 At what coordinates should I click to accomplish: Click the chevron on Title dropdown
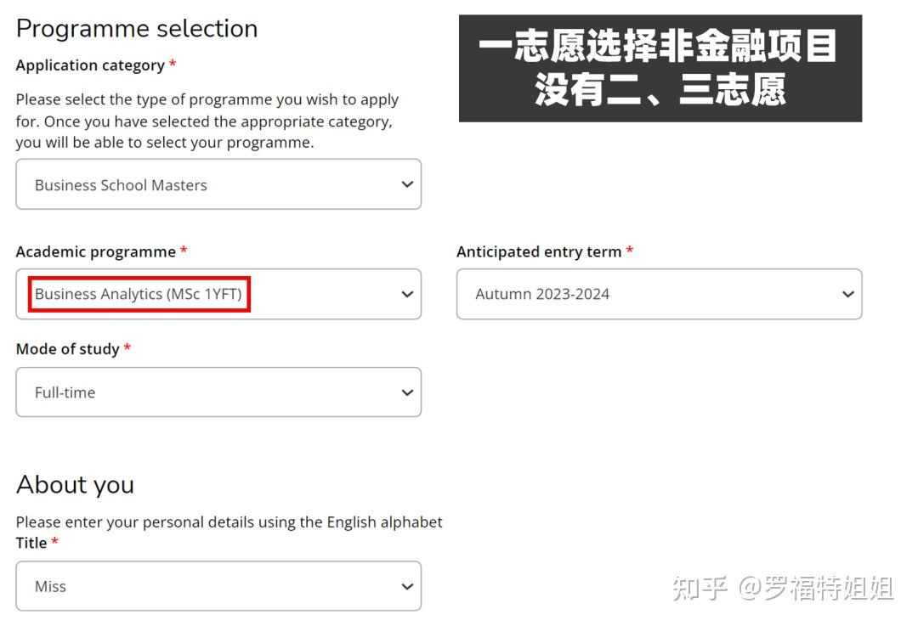[x=405, y=586]
